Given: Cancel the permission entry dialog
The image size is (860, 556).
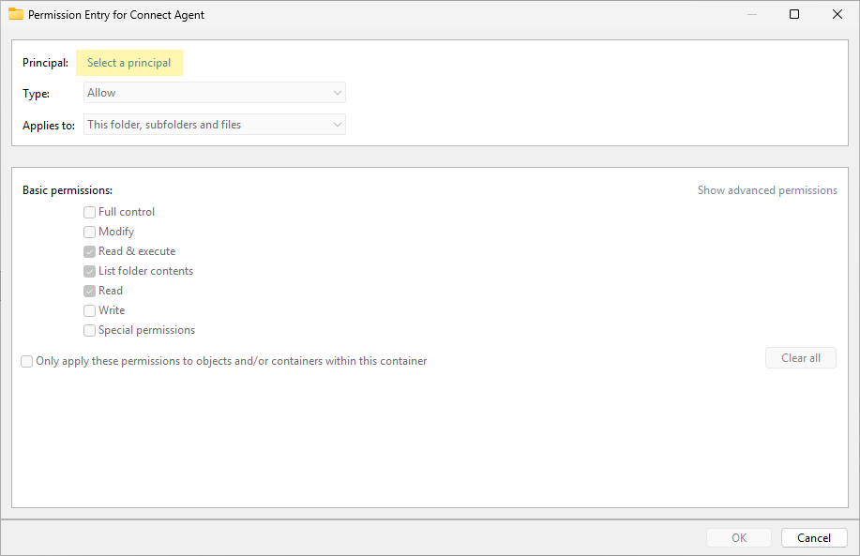Looking at the screenshot, I should [x=813, y=537].
